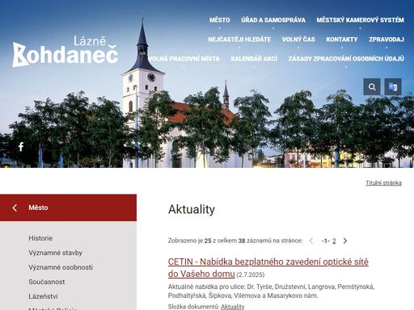Image resolution: width=414 pixels, height=310 pixels.
Task: Click the Aktuality document folder link
Action: pyautogui.click(x=233, y=307)
